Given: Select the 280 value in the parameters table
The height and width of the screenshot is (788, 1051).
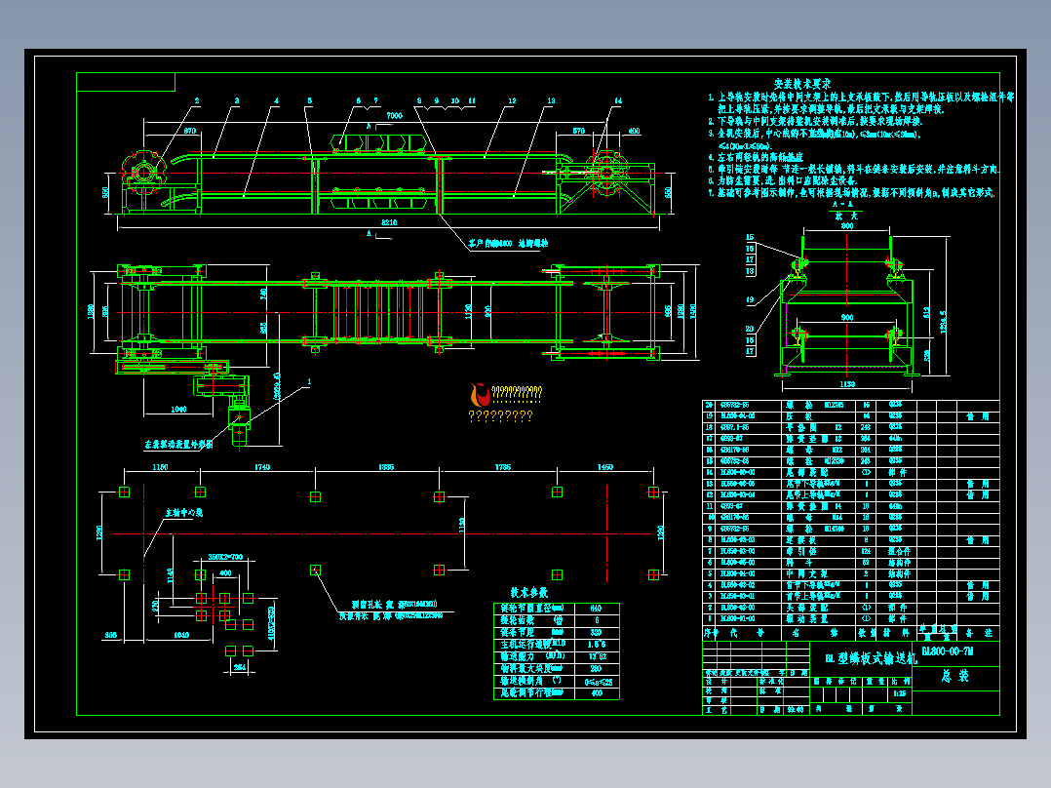Looking at the screenshot, I should 596,669.
